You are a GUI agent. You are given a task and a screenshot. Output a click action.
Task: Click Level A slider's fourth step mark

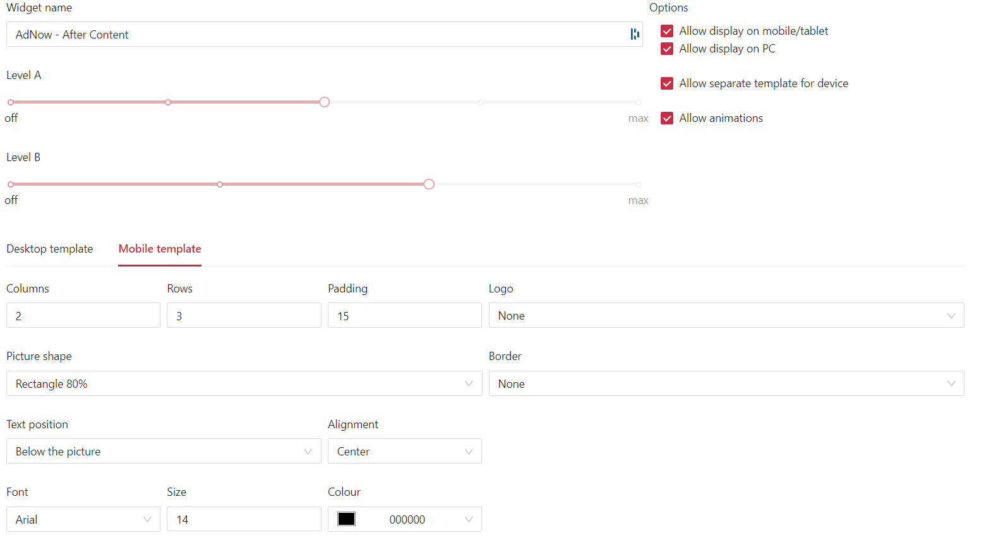481,102
